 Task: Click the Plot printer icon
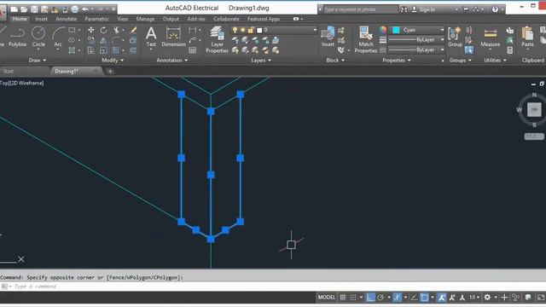tap(75, 9)
